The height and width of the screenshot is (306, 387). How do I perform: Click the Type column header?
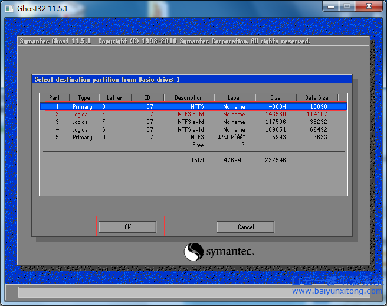84,98
